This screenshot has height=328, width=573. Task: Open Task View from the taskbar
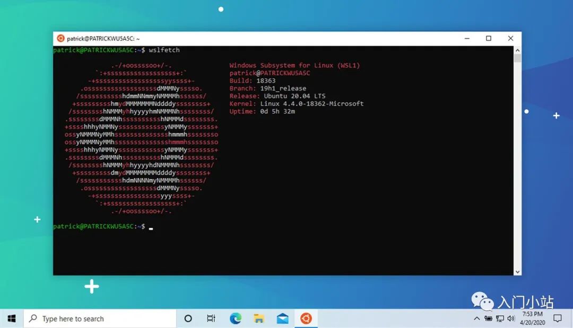coord(211,318)
